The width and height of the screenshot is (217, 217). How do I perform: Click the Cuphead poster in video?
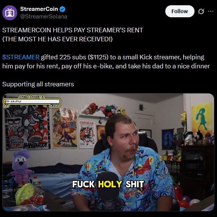pos(87,134)
